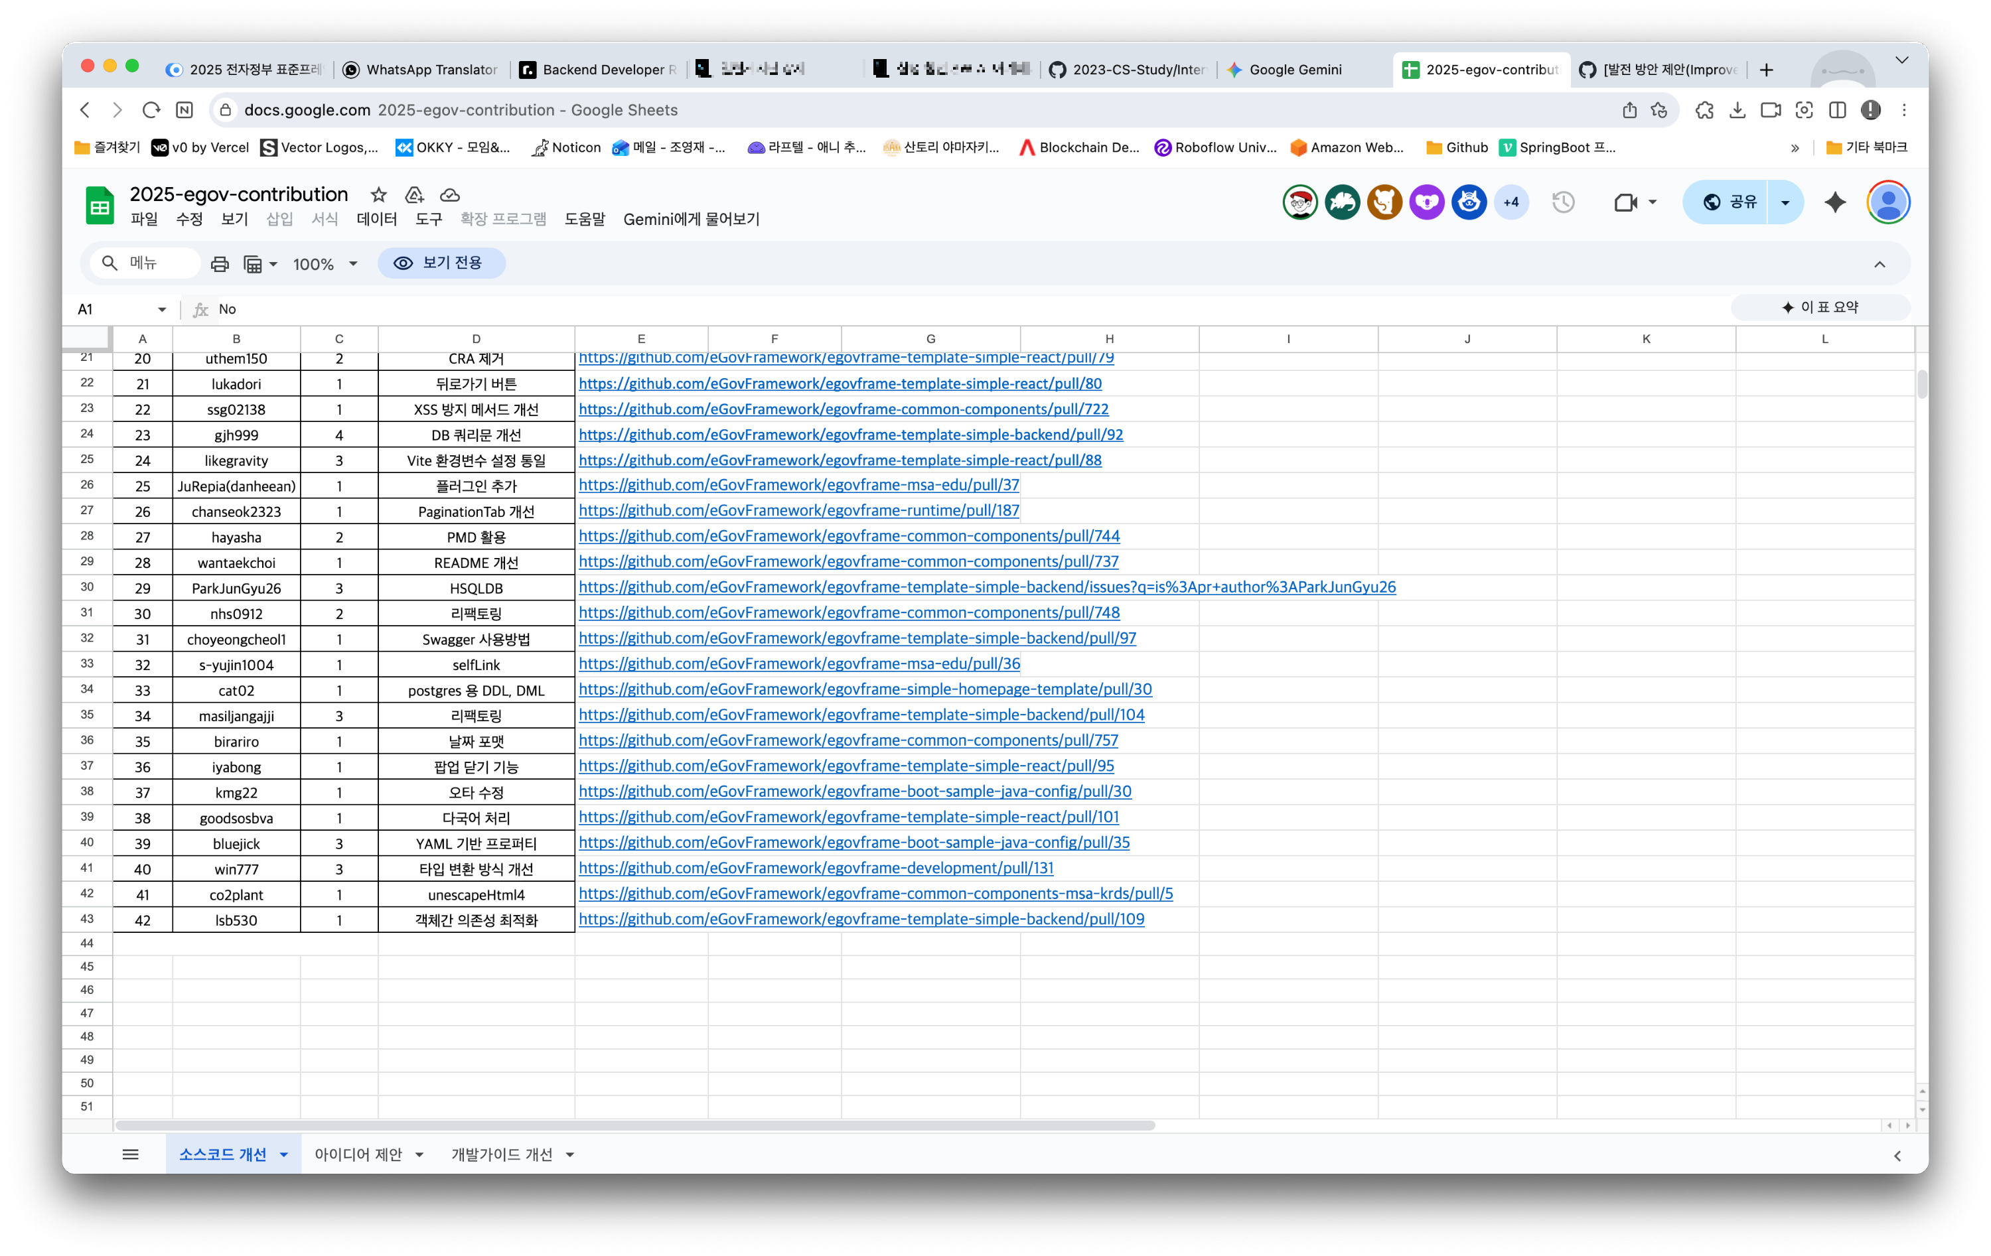
Task: Click the print icon in toolbar
Action: pyautogui.click(x=219, y=264)
